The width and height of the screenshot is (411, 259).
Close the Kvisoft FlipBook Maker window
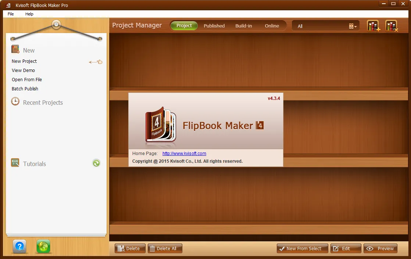click(x=403, y=4)
